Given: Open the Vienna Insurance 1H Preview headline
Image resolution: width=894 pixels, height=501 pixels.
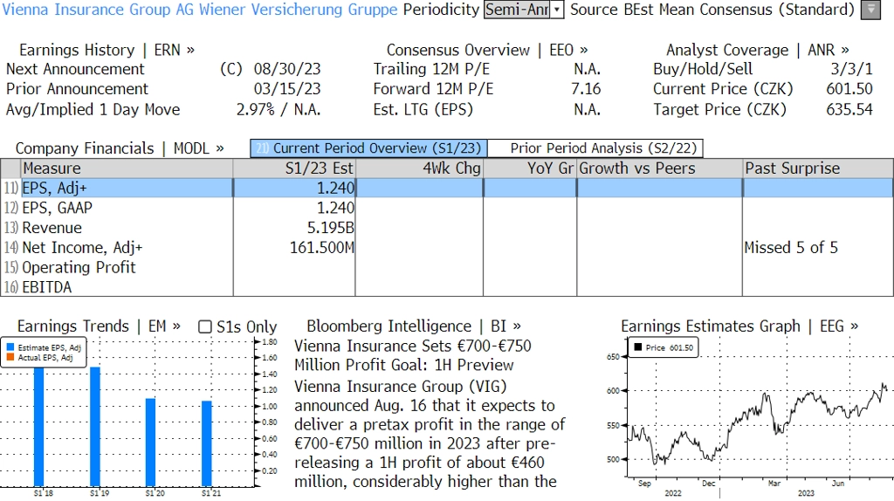Looking at the screenshot, I should coord(413,355).
